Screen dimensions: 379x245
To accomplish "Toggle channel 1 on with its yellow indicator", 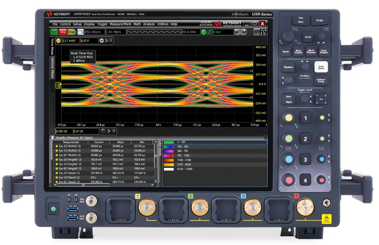I will [58, 40].
